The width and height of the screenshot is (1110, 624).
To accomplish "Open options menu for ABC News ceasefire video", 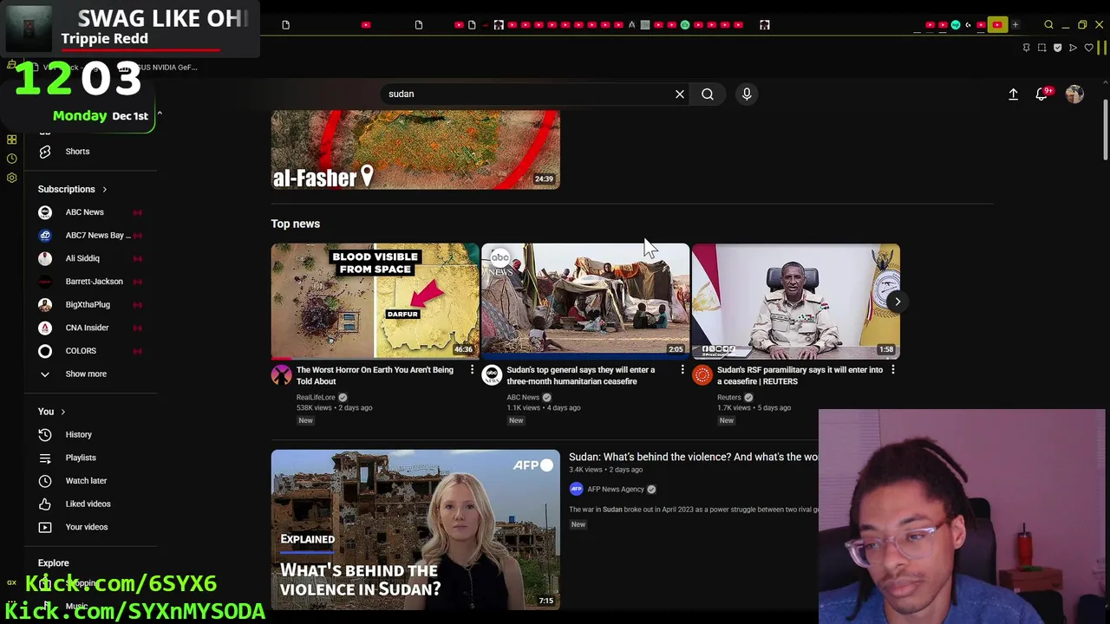I will point(682,370).
